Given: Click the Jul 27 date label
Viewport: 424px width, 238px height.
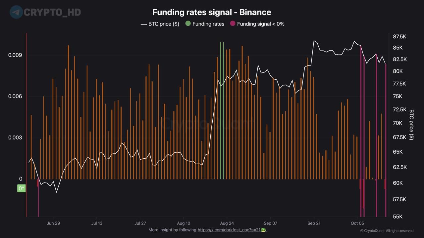Looking at the screenshot, I should coord(140,223).
